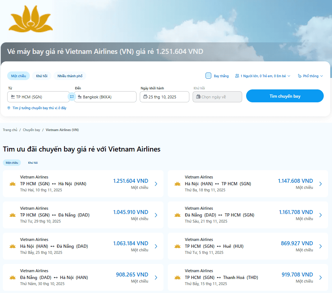Click the passengers people icon

[x=237, y=76]
